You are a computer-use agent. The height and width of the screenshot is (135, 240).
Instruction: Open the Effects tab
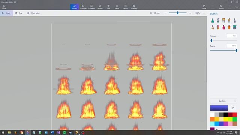(117, 7)
